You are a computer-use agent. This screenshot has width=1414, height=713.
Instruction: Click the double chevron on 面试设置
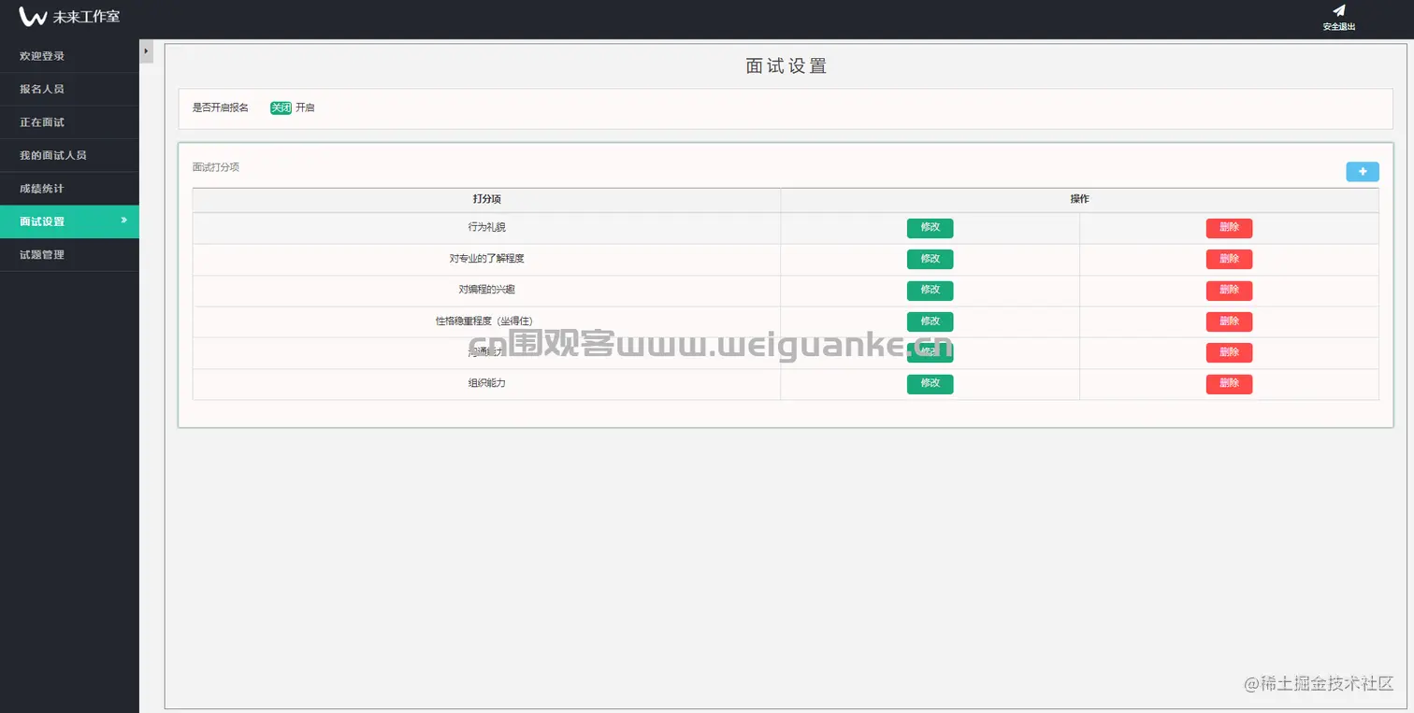tap(123, 221)
